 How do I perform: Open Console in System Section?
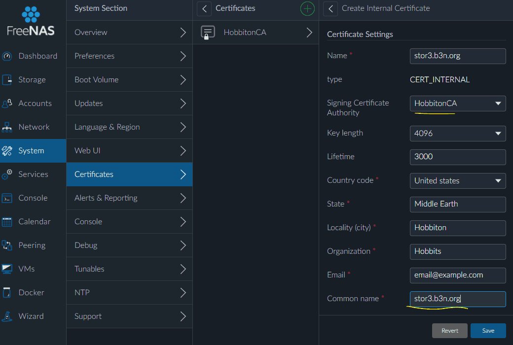[130, 222]
